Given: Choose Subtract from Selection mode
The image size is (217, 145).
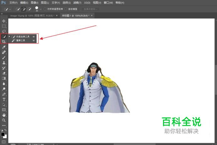Looking at the screenshot, I should click(x=29, y=9).
